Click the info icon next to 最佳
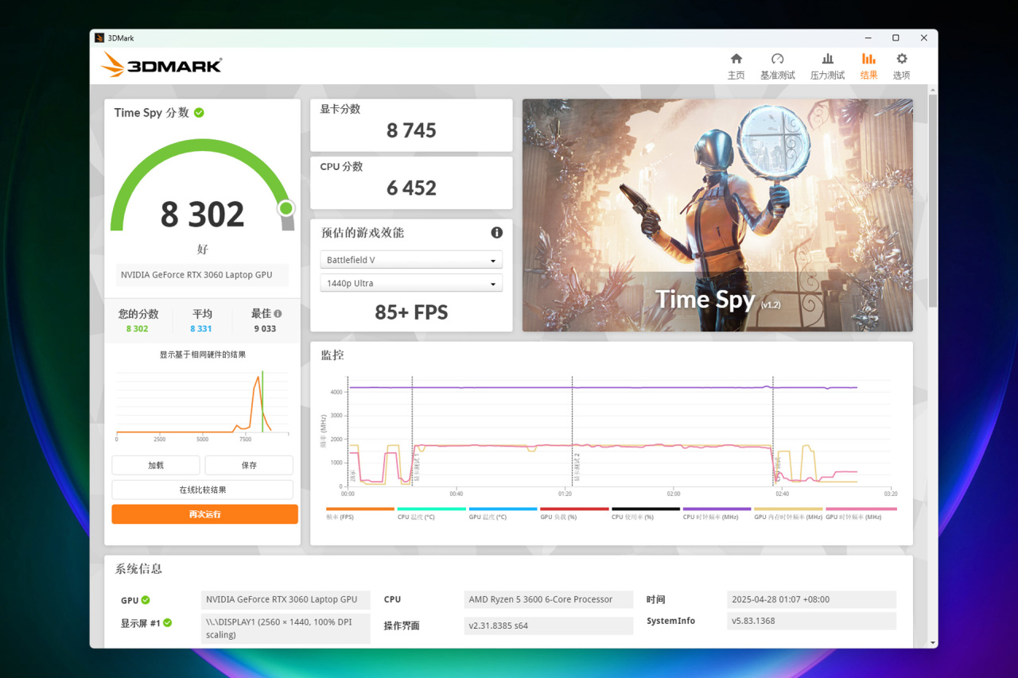Viewport: 1018px width, 678px height. click(x=278, y=314)
